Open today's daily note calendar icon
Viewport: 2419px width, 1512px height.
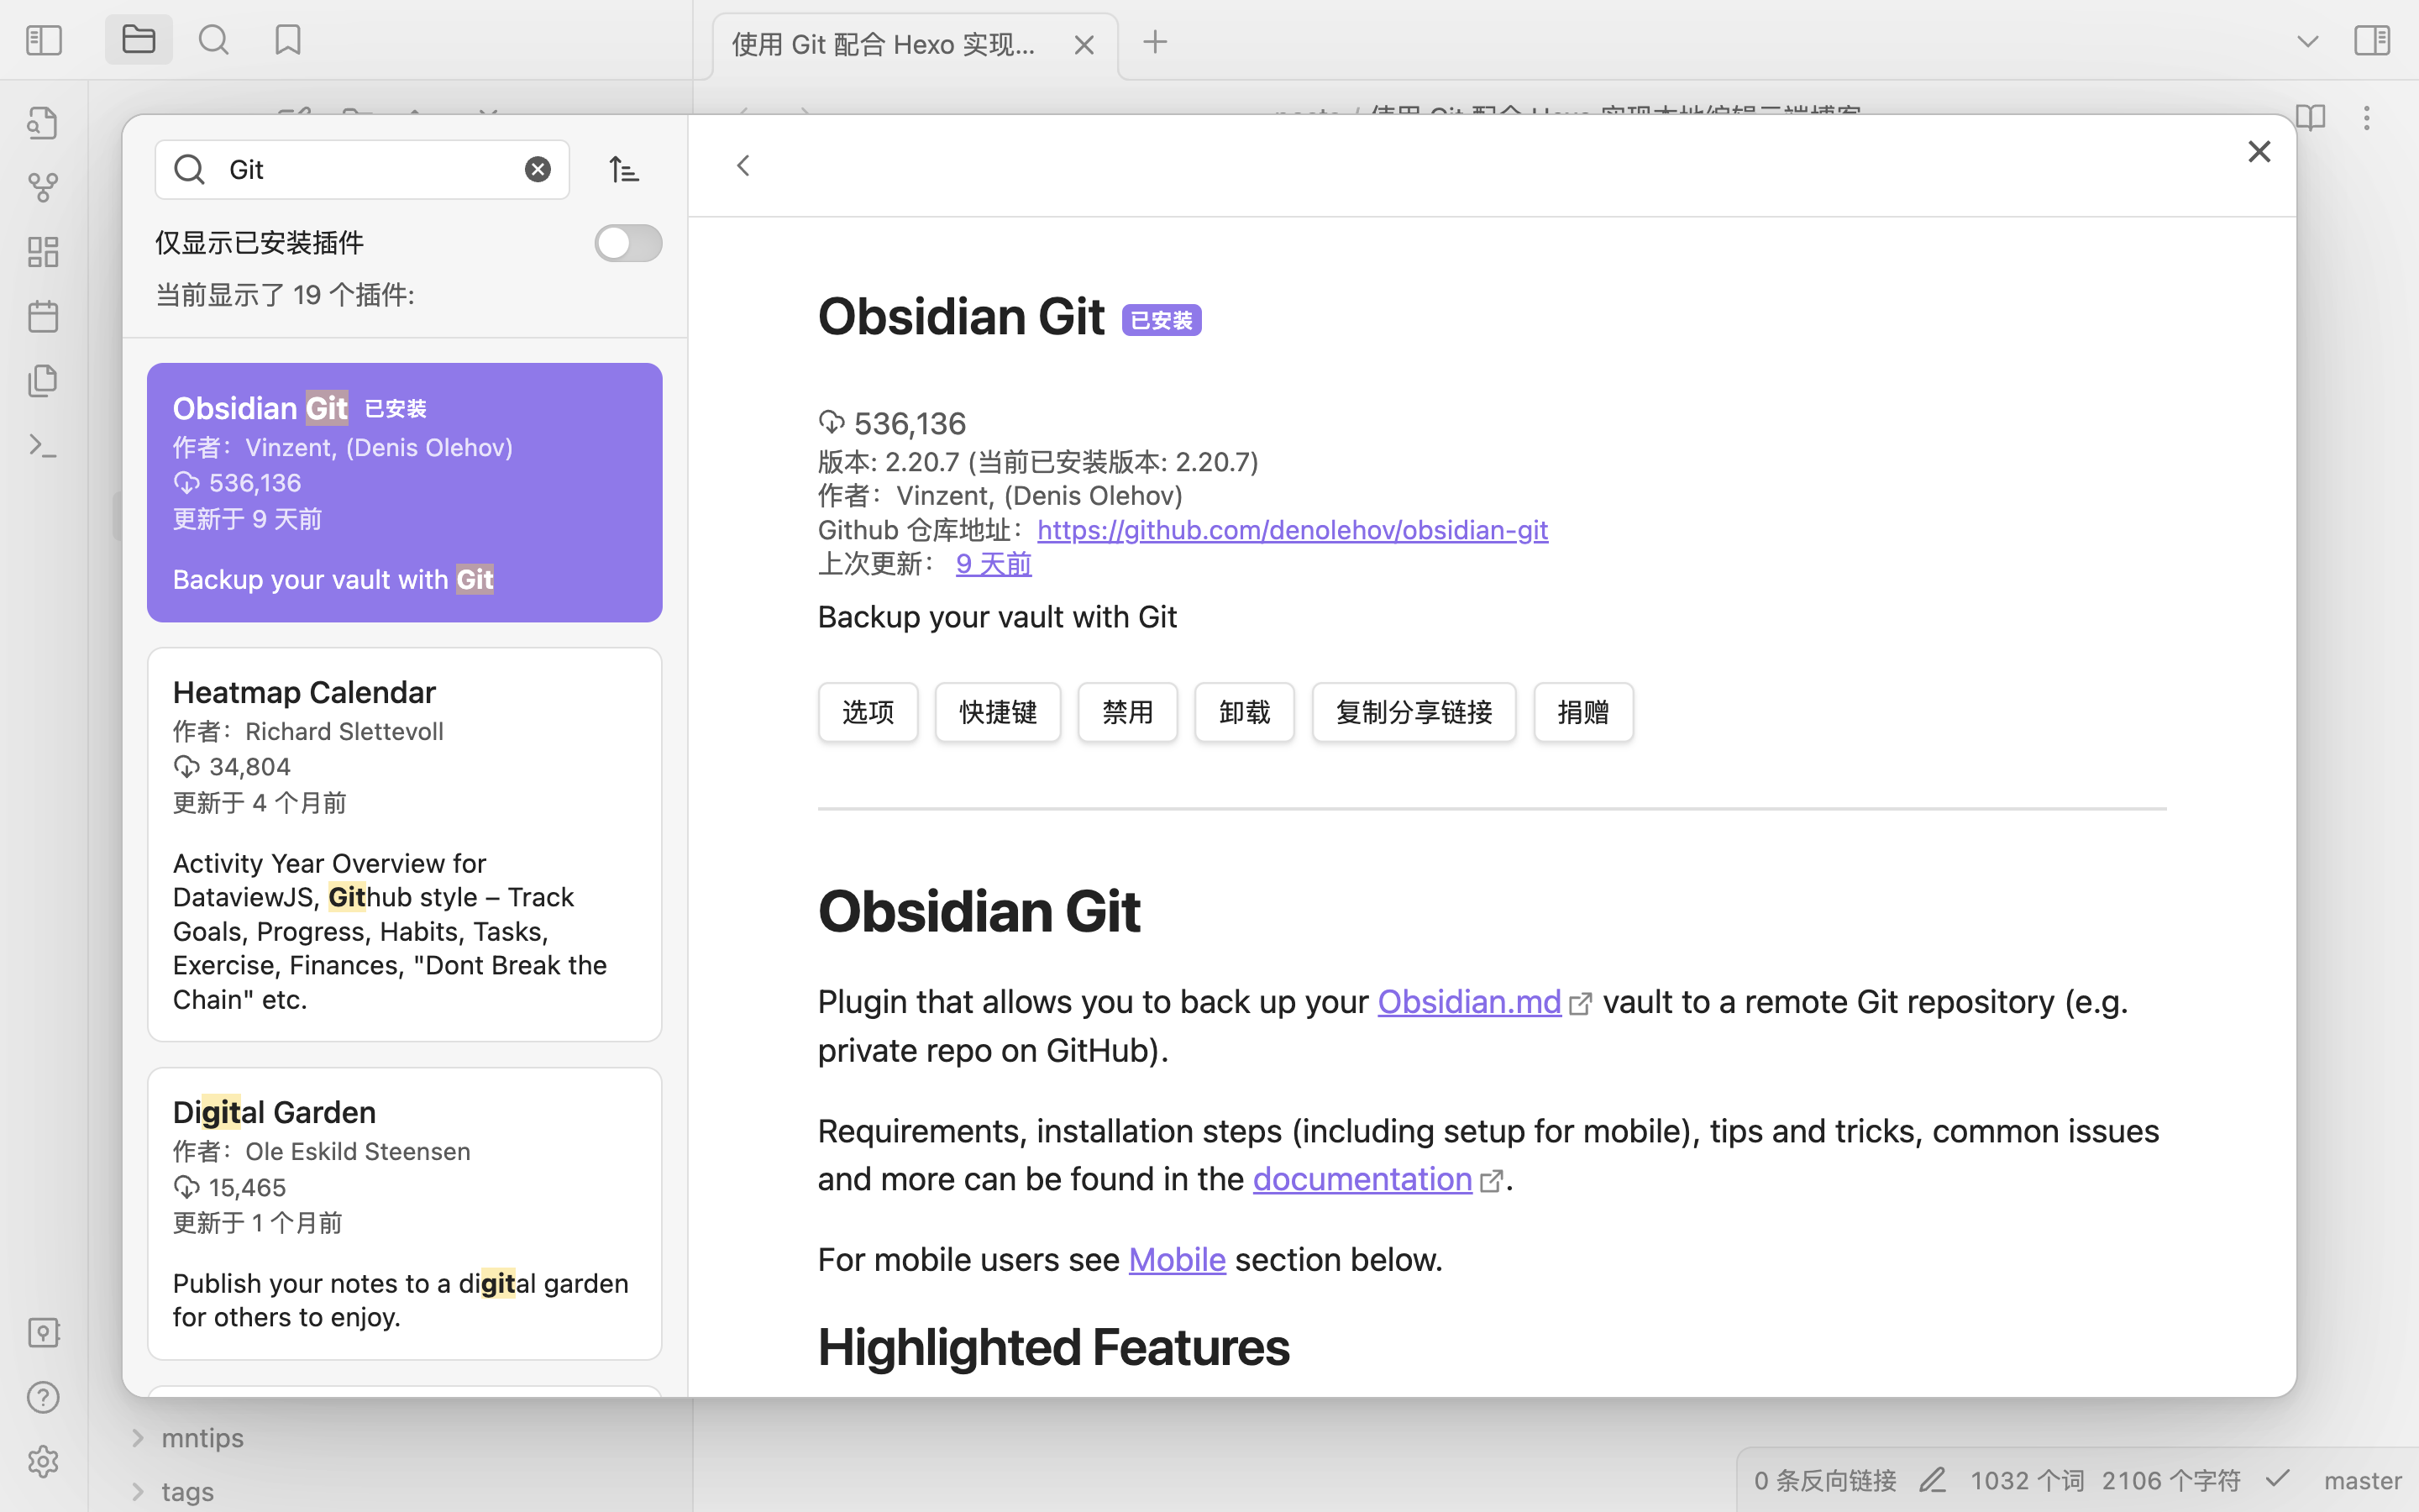pyautogui.click(x=43, y=317)
